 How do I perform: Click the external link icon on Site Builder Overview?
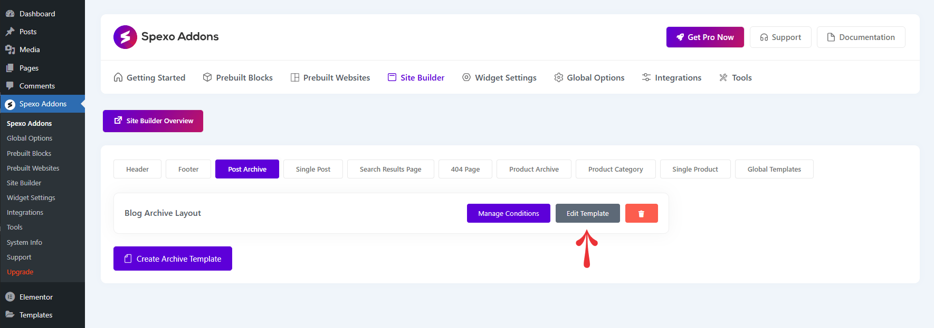(118, 121)
